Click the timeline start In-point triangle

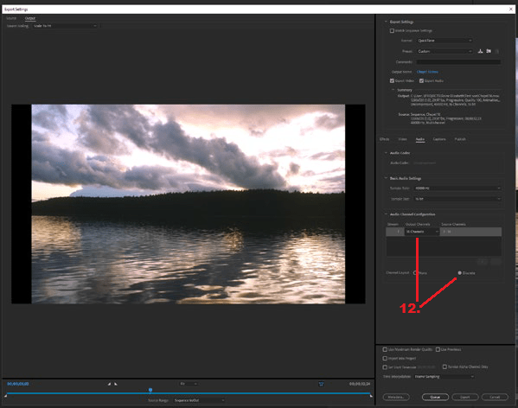click(x=5, y=395)
